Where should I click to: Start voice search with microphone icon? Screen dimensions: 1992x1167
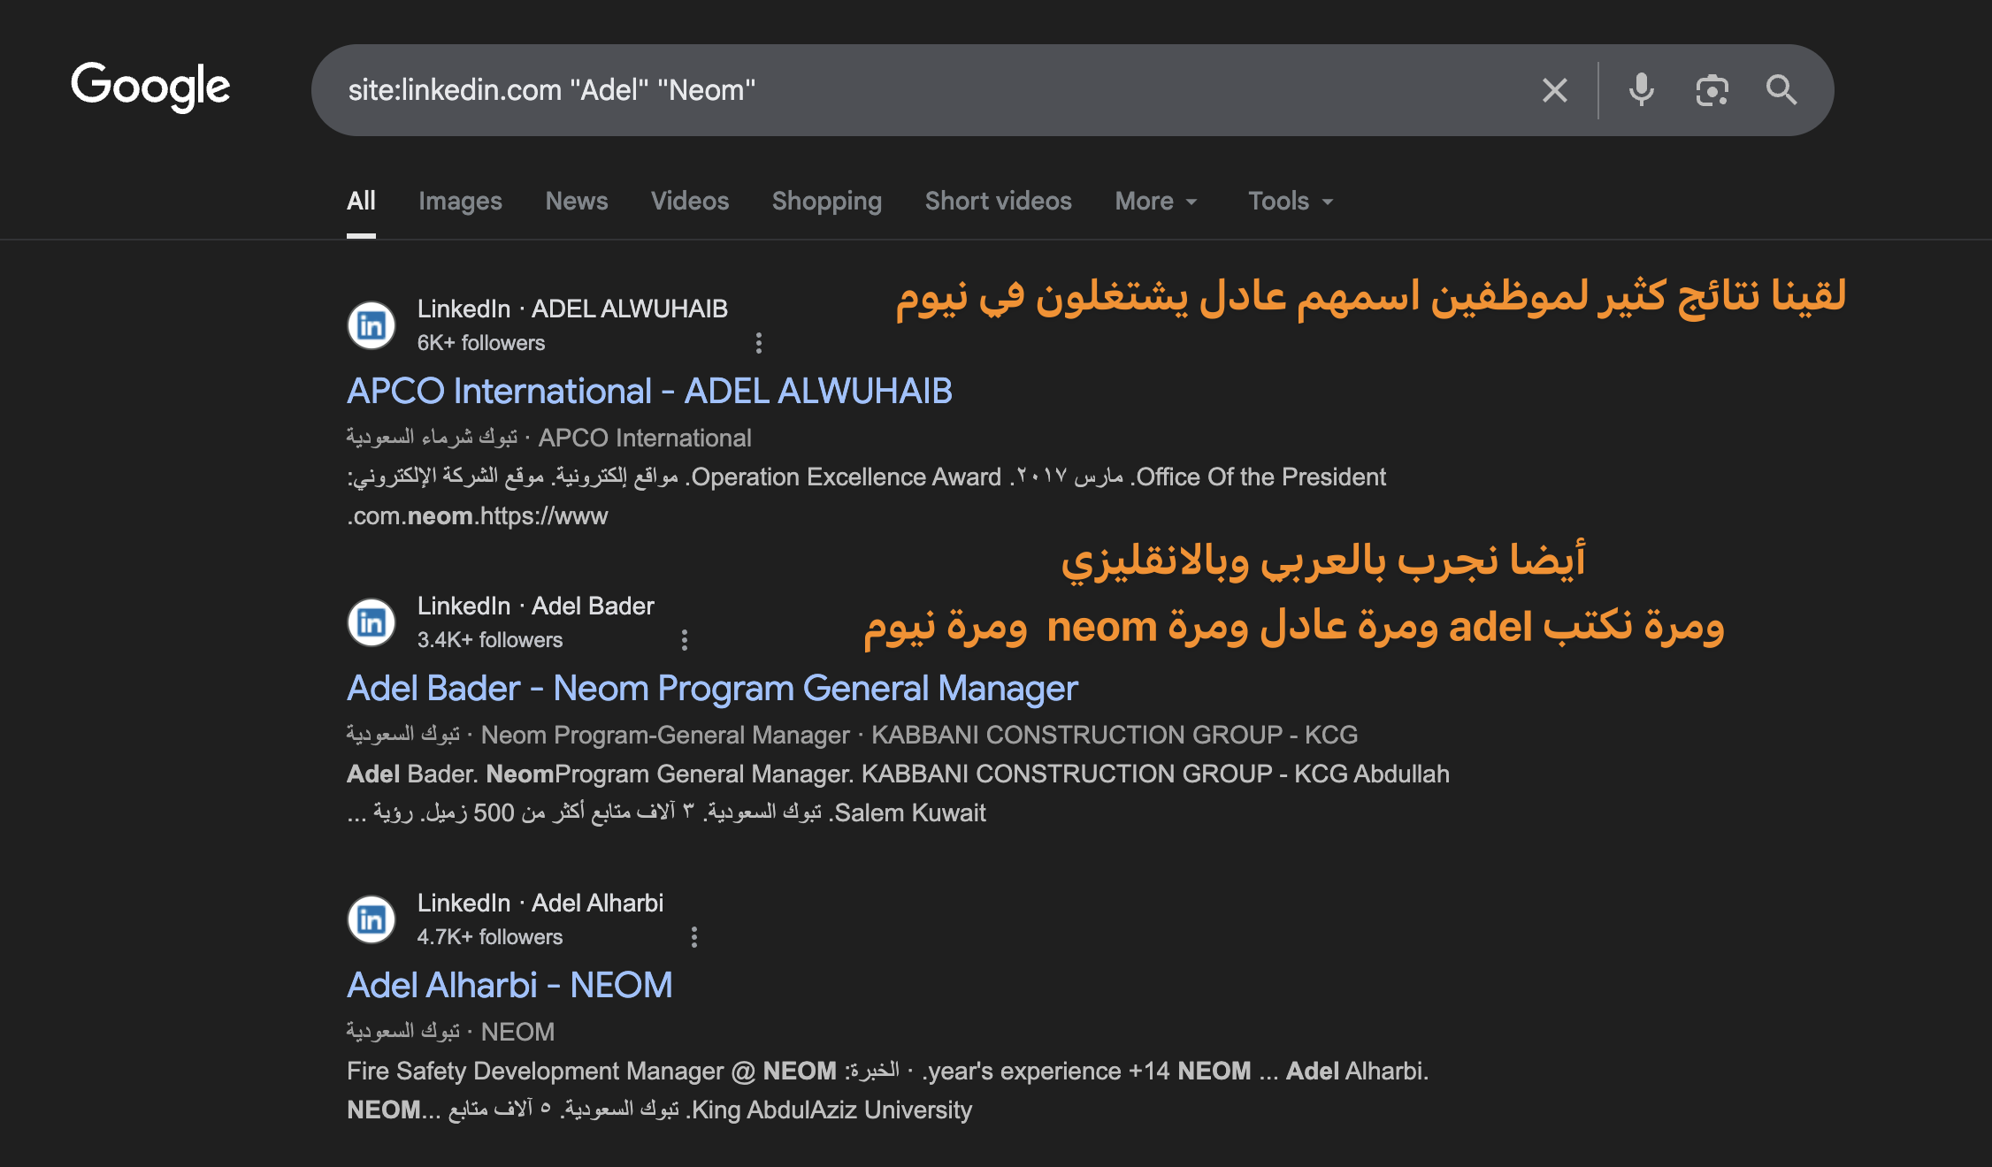click(x=1641, y=90)
